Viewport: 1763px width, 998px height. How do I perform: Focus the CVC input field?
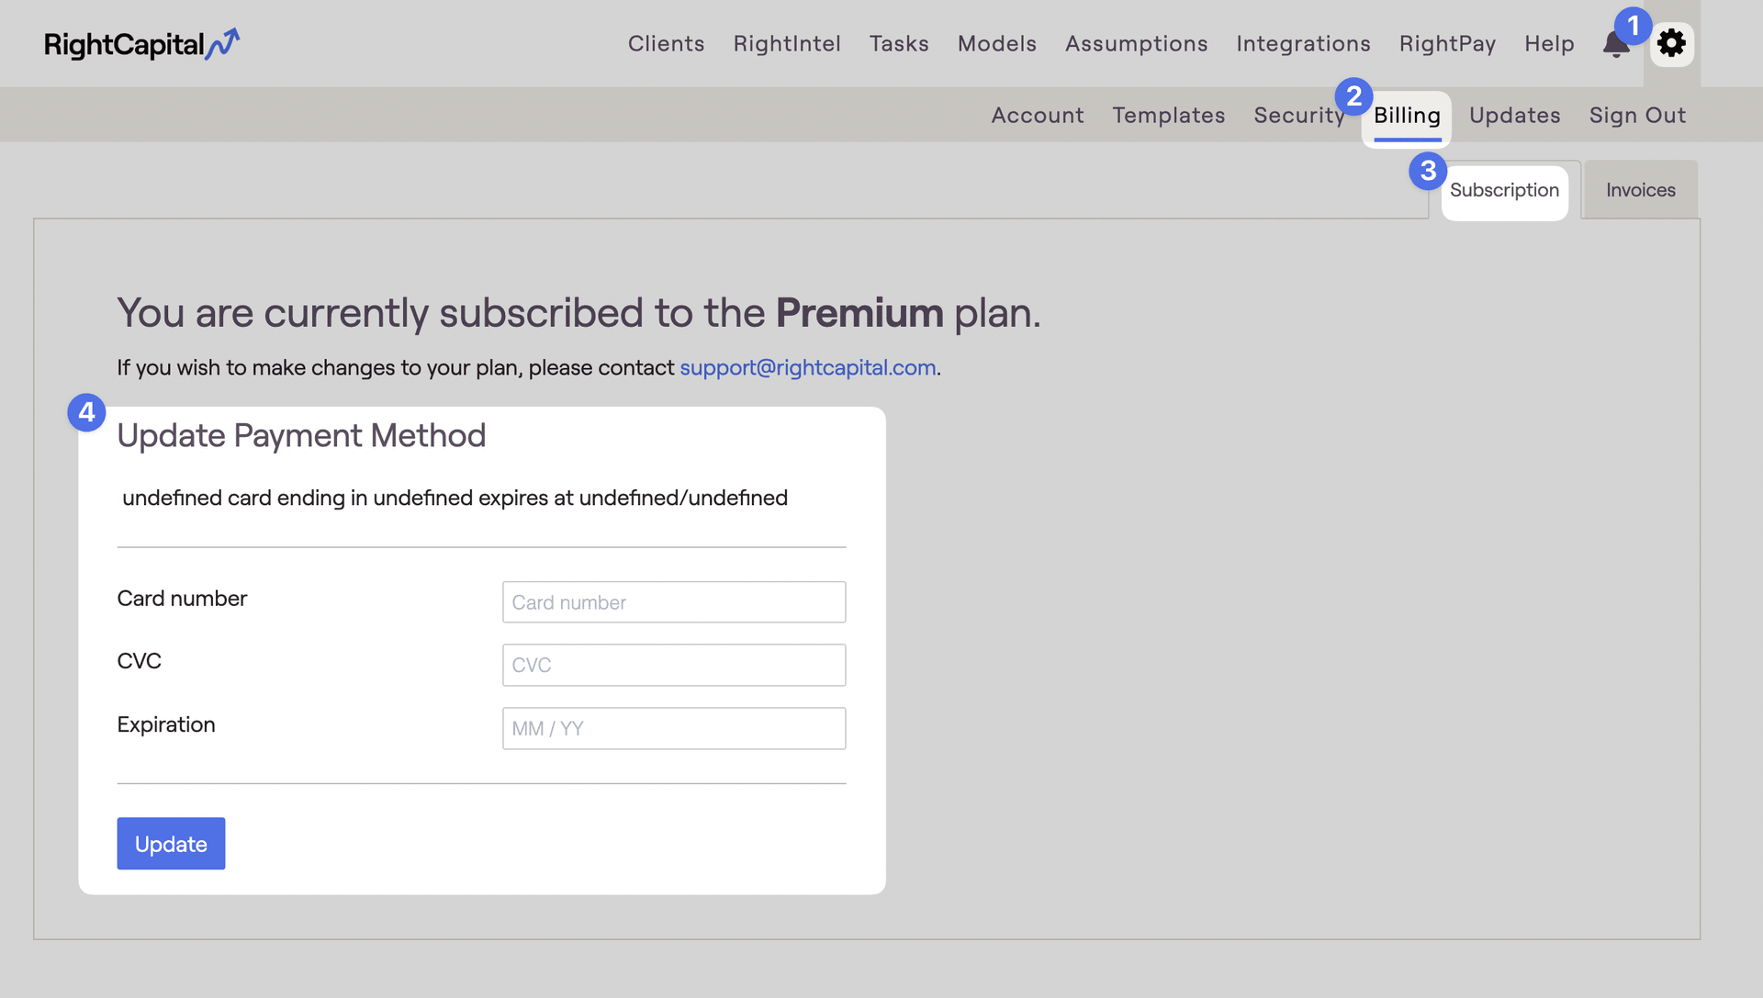point(674,665)
